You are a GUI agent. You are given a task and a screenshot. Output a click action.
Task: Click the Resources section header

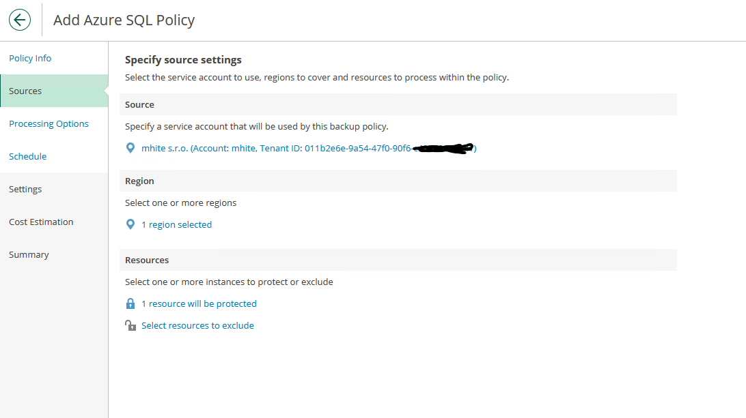point(147,260)
